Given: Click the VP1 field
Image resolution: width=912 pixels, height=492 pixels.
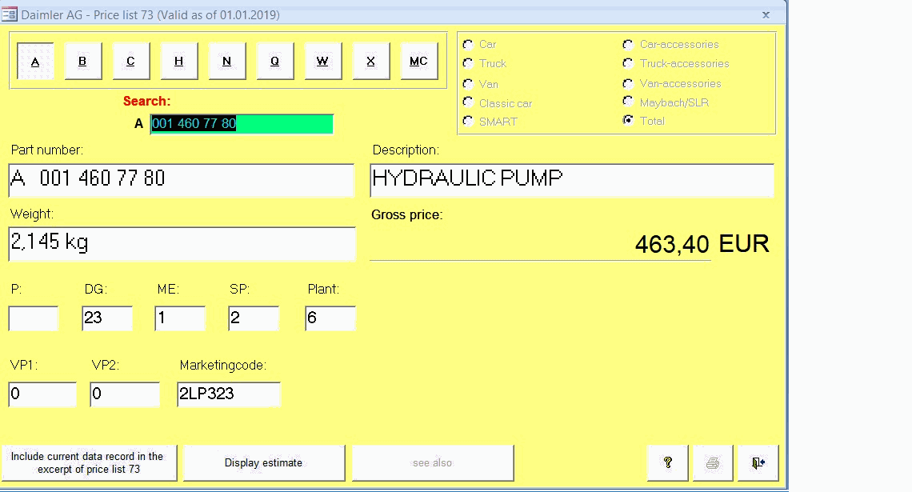Looking at the screenshot, I should (x=42, y=394).
